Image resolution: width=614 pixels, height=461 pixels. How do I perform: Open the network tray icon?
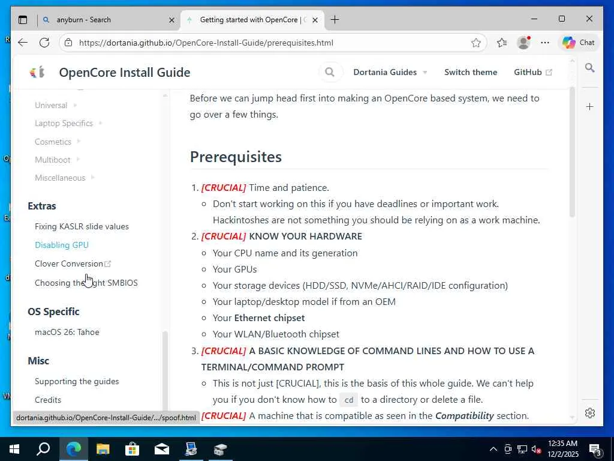(522, 449)
